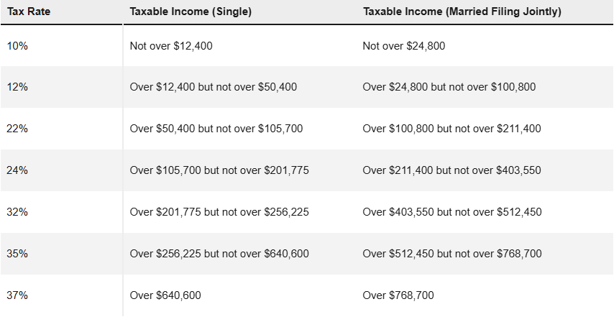Click 'Over $403,550 but not over $512,450'
This screenshot has height=317, width=614.
(452, 213)
